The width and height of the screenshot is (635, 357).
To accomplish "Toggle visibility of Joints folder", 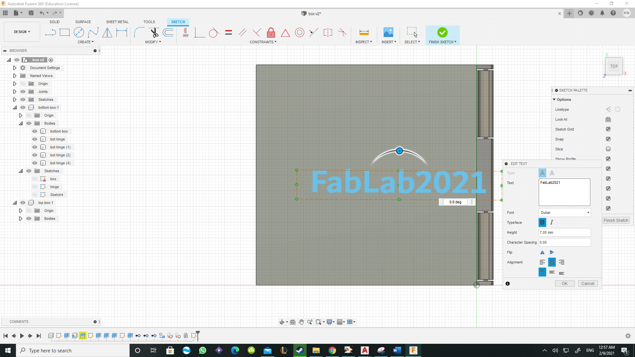I will (x=23, y=92).
